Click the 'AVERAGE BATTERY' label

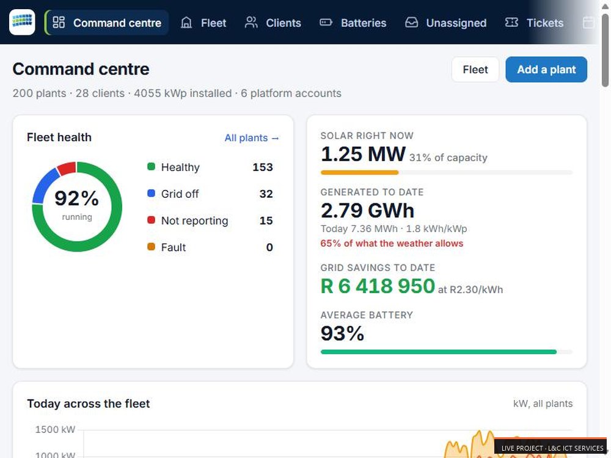(366, 315)
